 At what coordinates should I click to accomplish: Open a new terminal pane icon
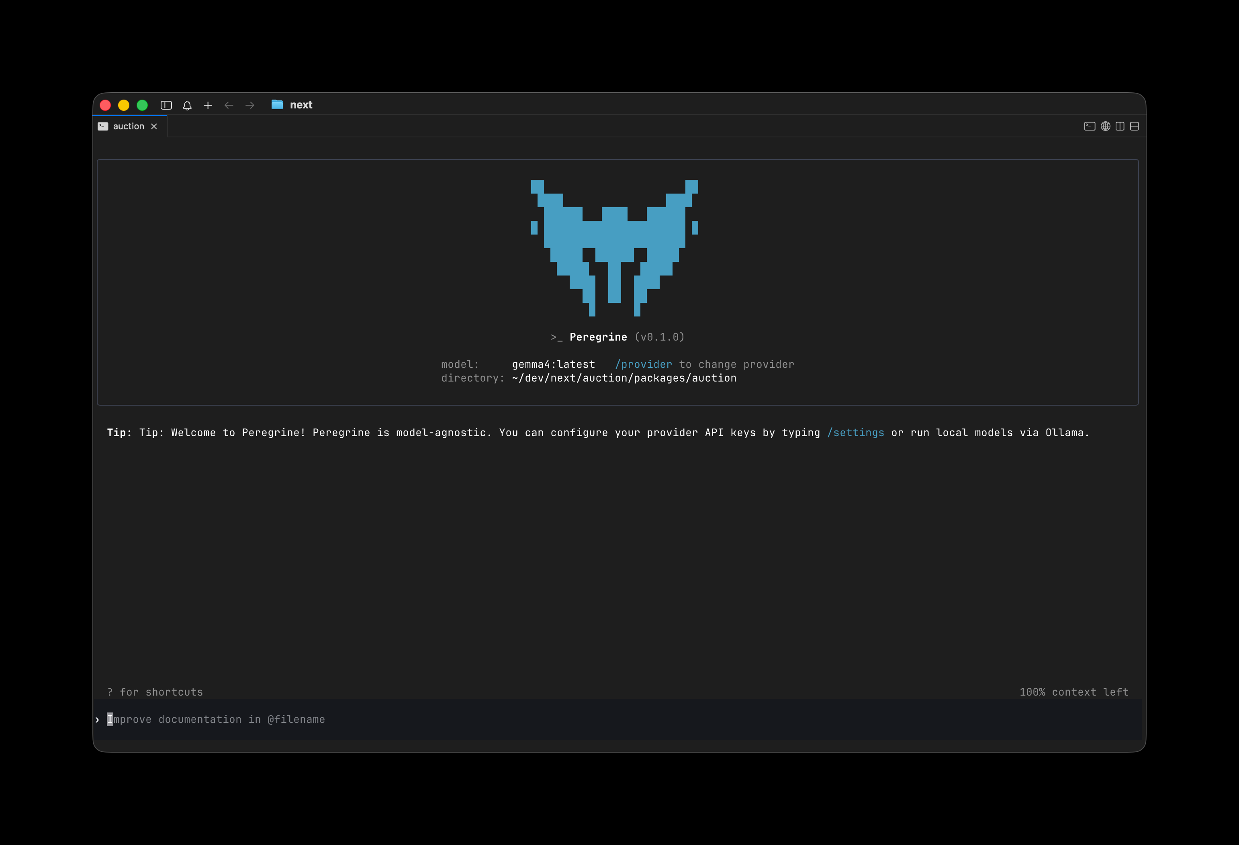coord(1090,126)
